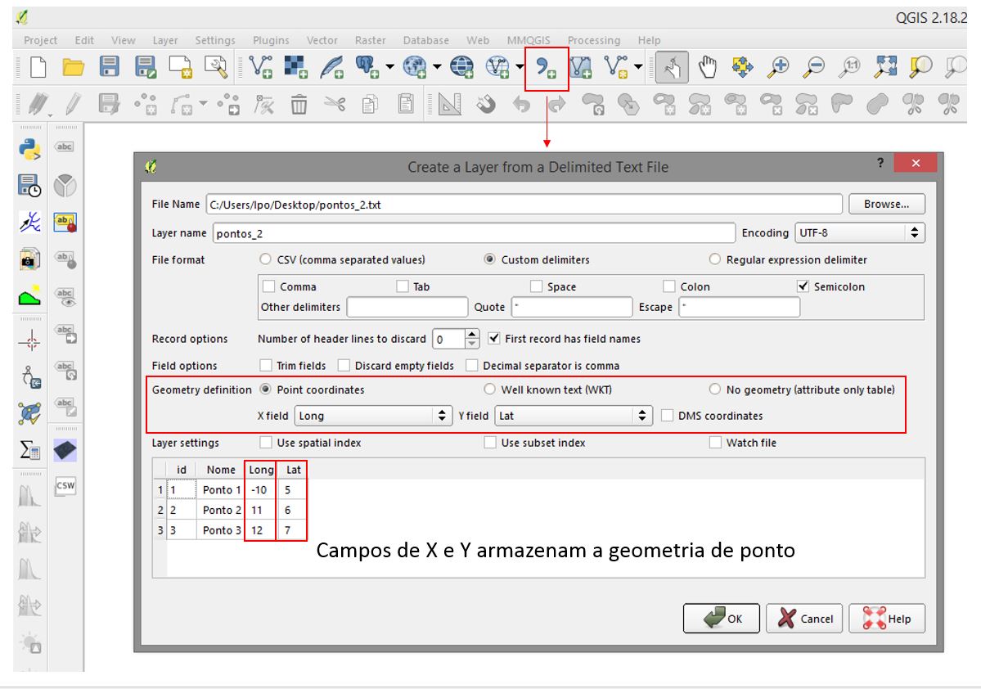The image size is (981, 689).
Task: Open the Python console icon
Action: [30, 148]
